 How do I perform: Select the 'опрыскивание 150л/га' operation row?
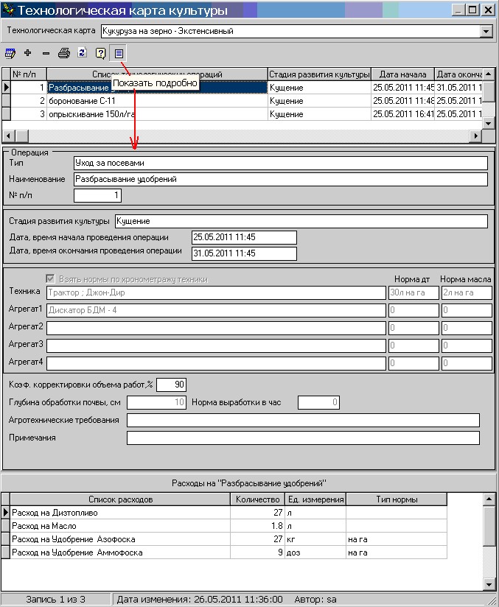(156, 114)
